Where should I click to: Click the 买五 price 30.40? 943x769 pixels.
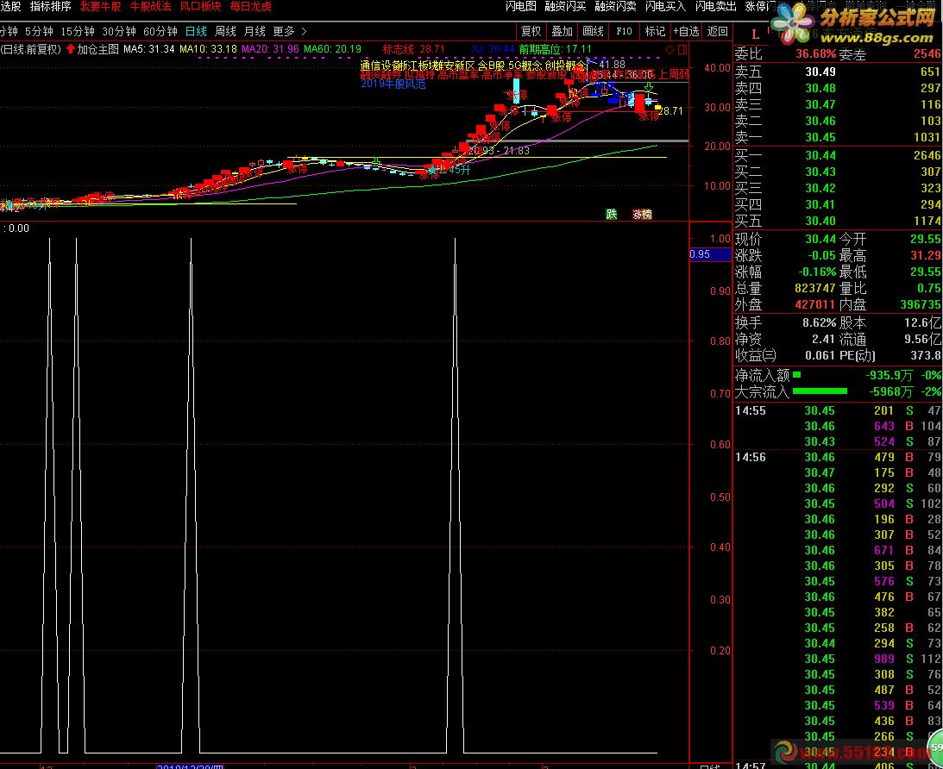coord(820,221)
